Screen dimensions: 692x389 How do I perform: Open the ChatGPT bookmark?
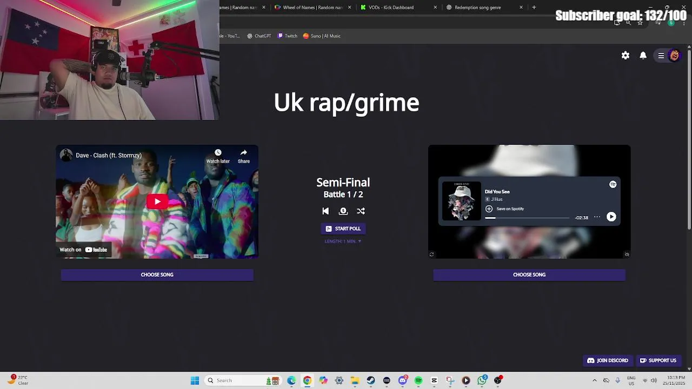(x=259, y=36)
